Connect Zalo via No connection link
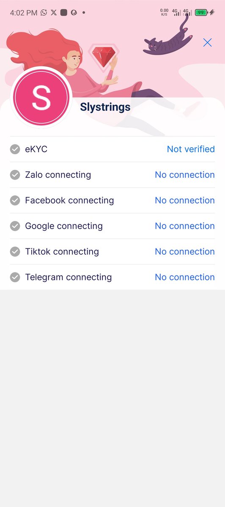225x507 pixels. (x=185, y=175)
